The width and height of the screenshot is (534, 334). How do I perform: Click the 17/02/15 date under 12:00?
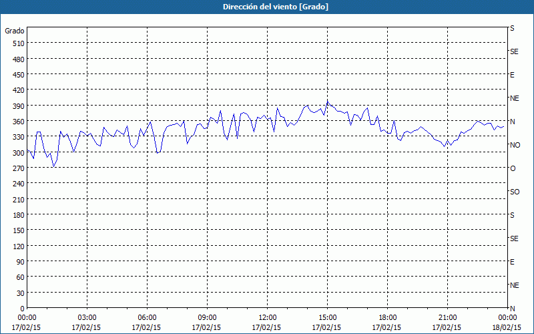pyautogui.click(x=266, y=327)
